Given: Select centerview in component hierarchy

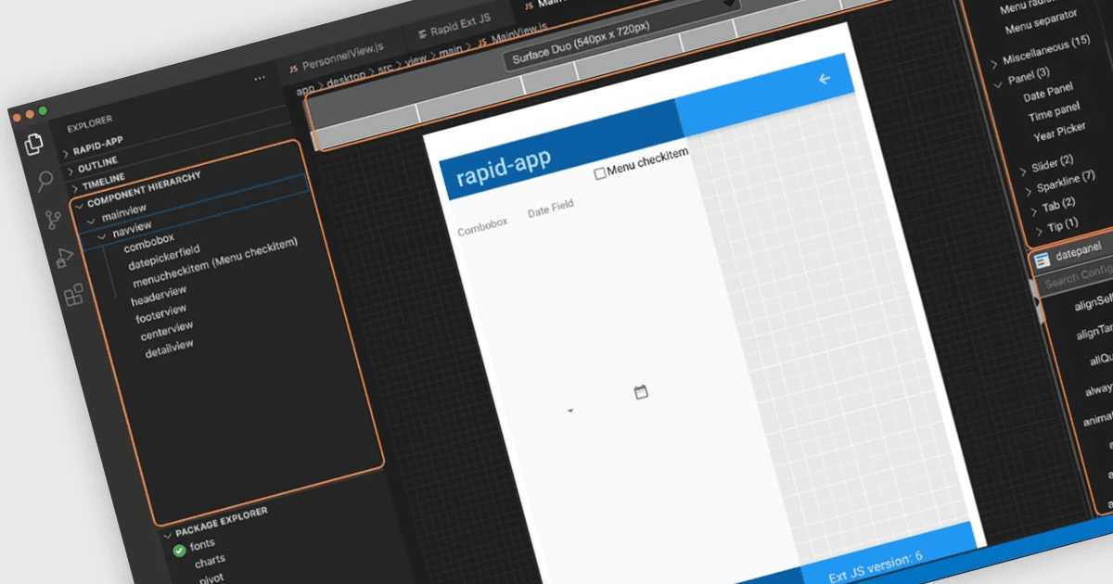Looking at the screenshot, I should pos(167,330).
